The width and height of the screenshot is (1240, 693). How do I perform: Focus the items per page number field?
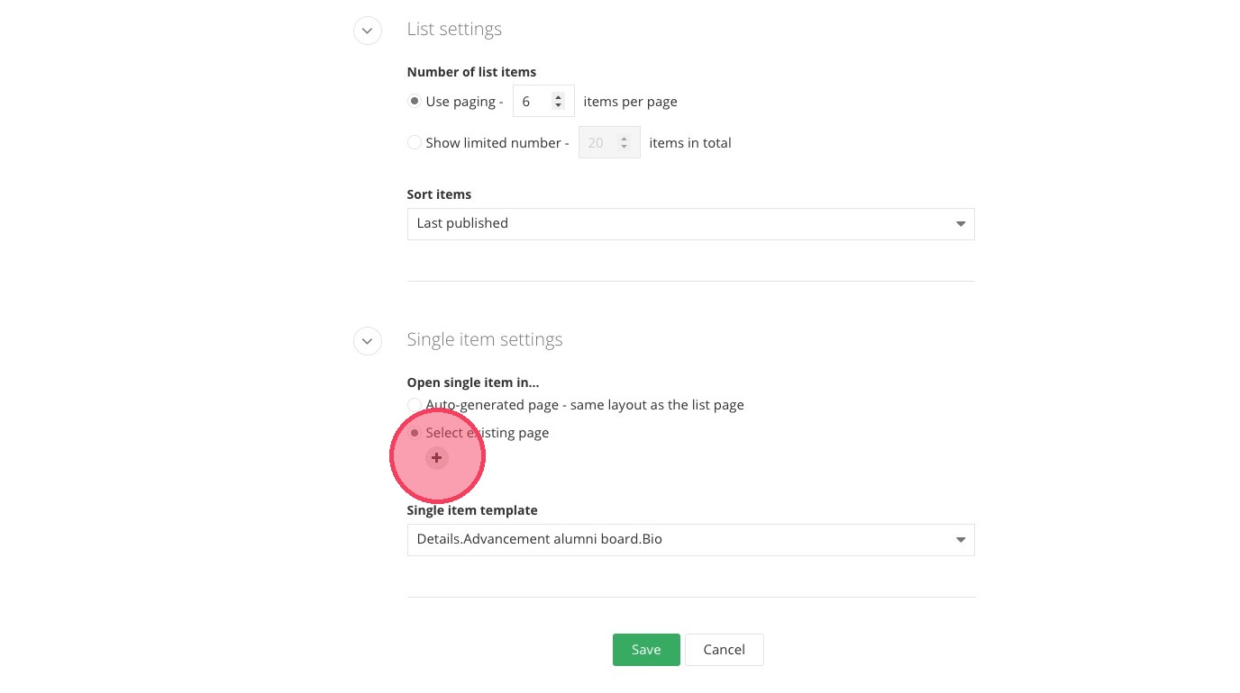[x=533, y=102]
